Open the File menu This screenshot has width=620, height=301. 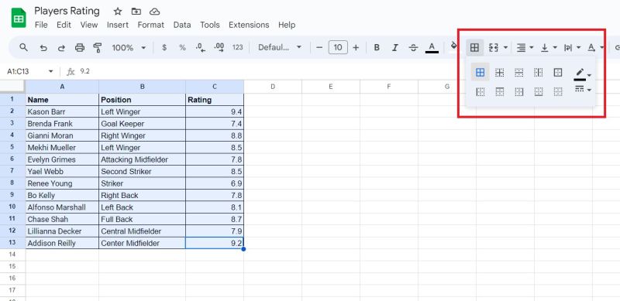click(41, 25)
